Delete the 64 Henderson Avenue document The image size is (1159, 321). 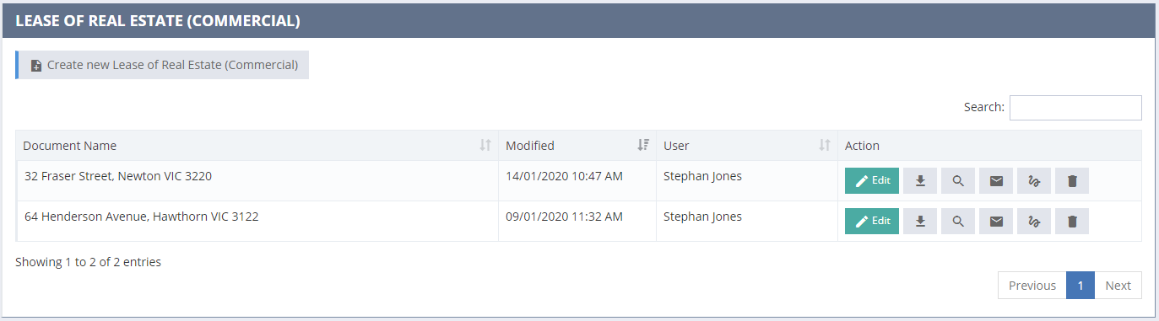[1072, 221]
